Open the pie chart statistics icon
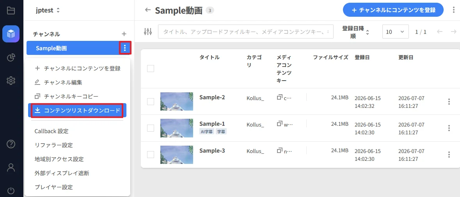460x197 pixels. point(11,57)
